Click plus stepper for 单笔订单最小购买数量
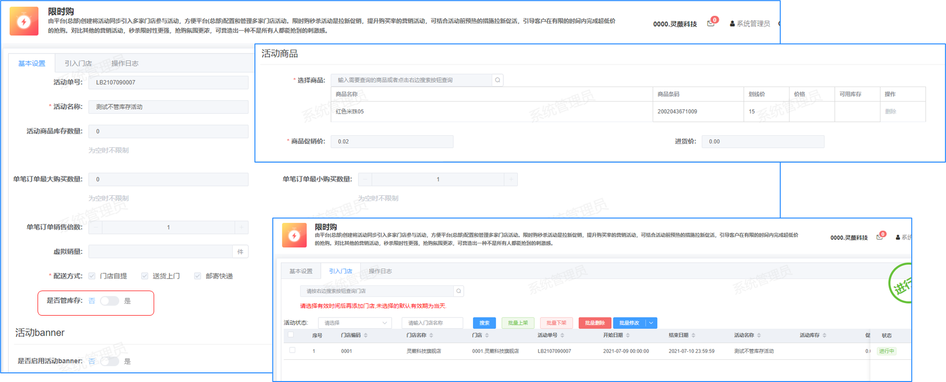Screen dimensions: 946x382 point(511,179)
